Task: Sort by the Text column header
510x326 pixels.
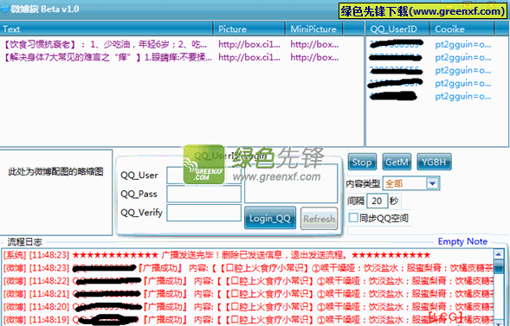Action: [107, 29]
